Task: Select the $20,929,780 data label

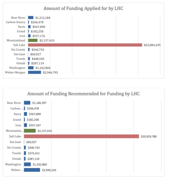Action: tap(149, 136)
